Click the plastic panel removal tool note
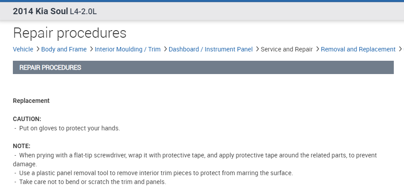Viewport: 404px width, 192px height. click(x=156, y=173)
